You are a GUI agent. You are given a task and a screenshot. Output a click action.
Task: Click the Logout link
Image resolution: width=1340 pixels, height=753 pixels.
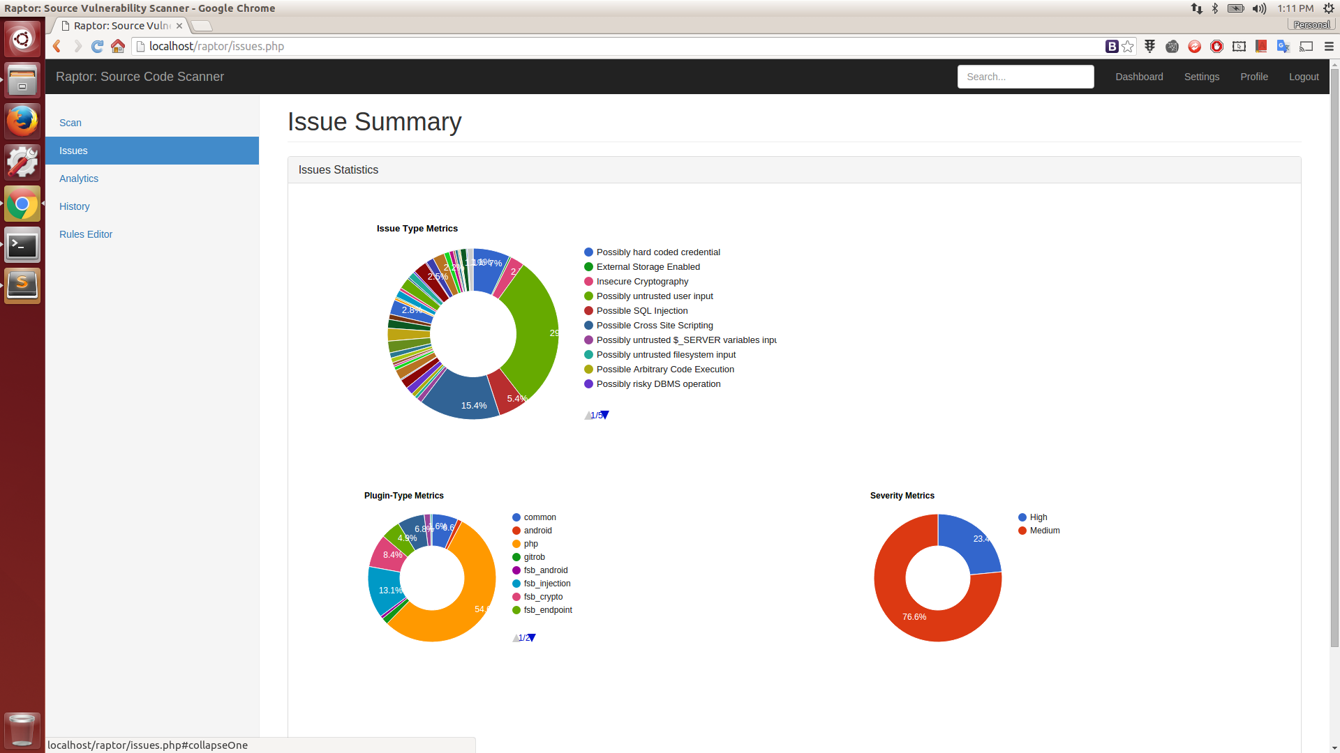[1303, 77]
